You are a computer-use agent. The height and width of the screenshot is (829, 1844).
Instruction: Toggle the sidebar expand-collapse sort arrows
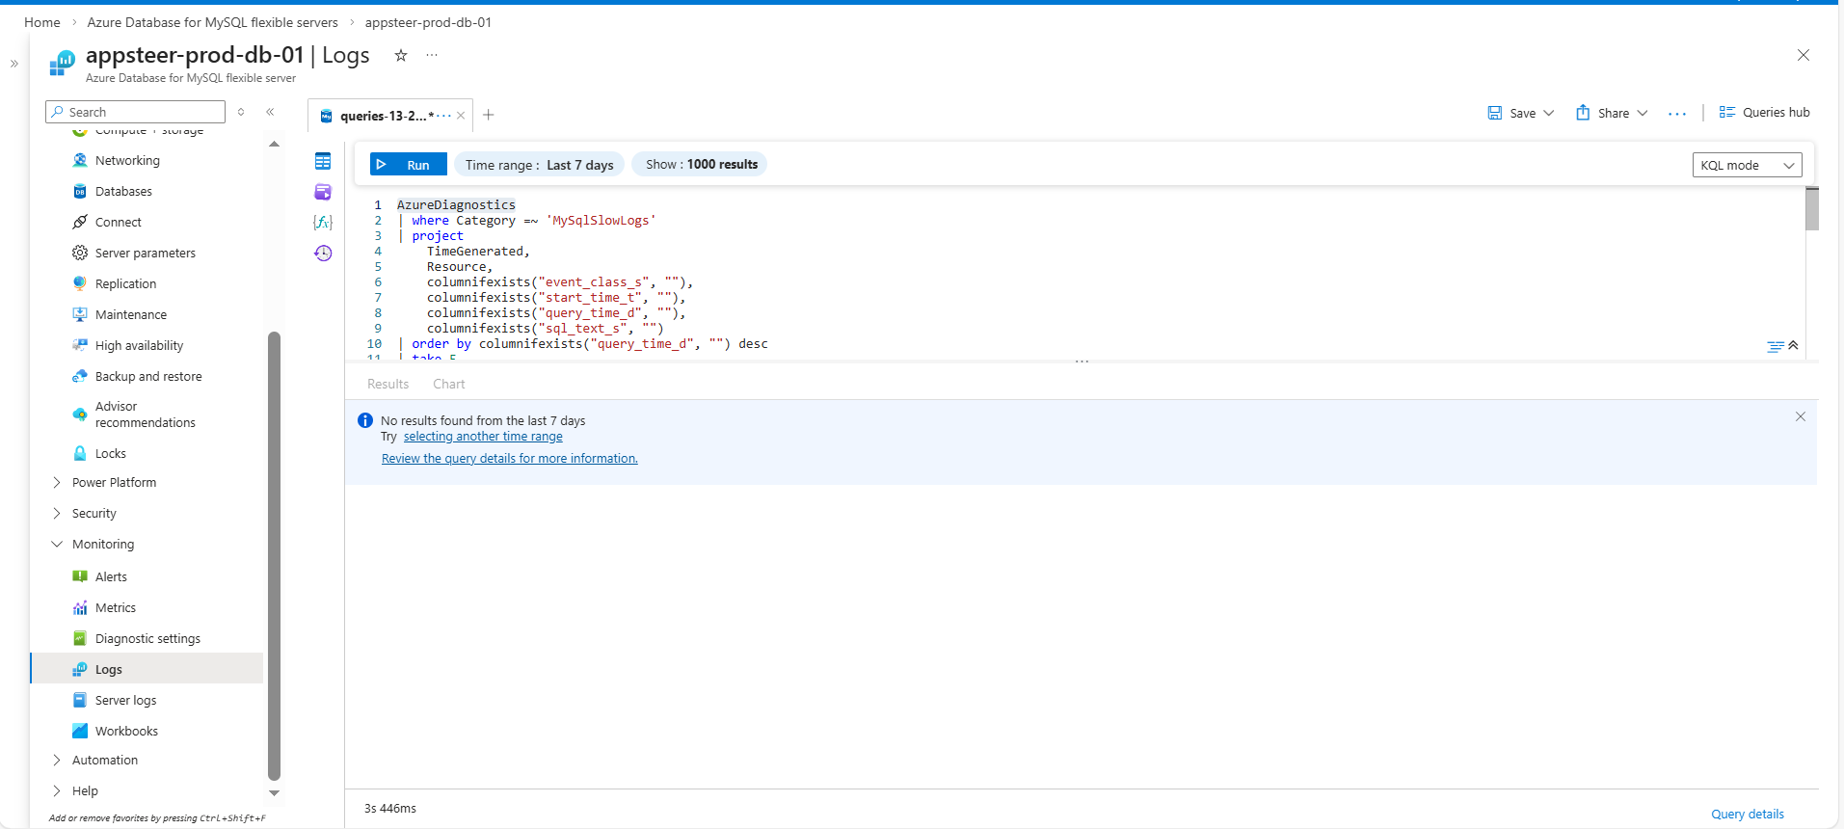(x=241, y=112)
